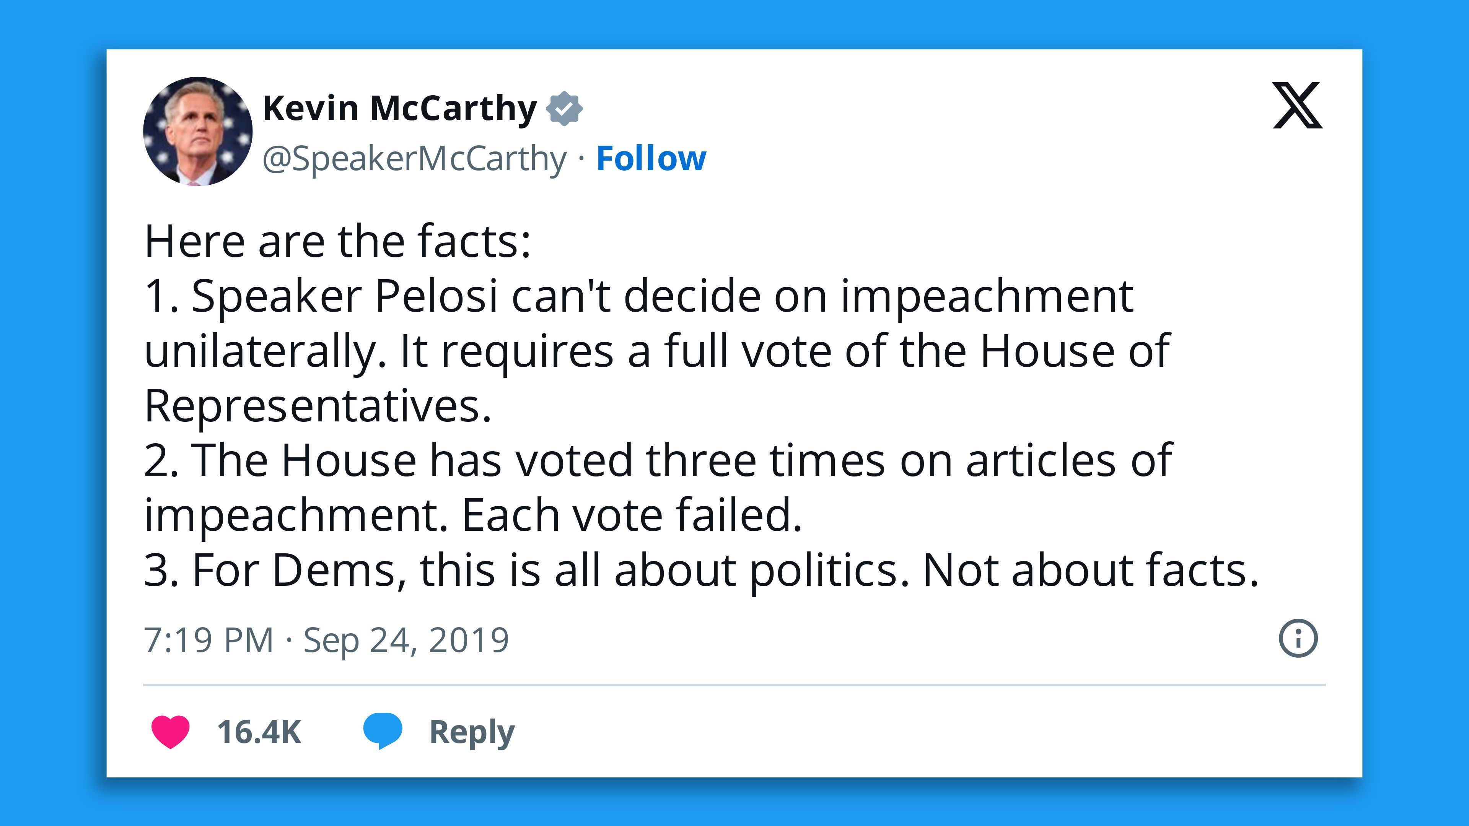The width and height of the screenshot is (1469, 826).
Task: Click the Kevin McCarthy display name
Action: 400,108
